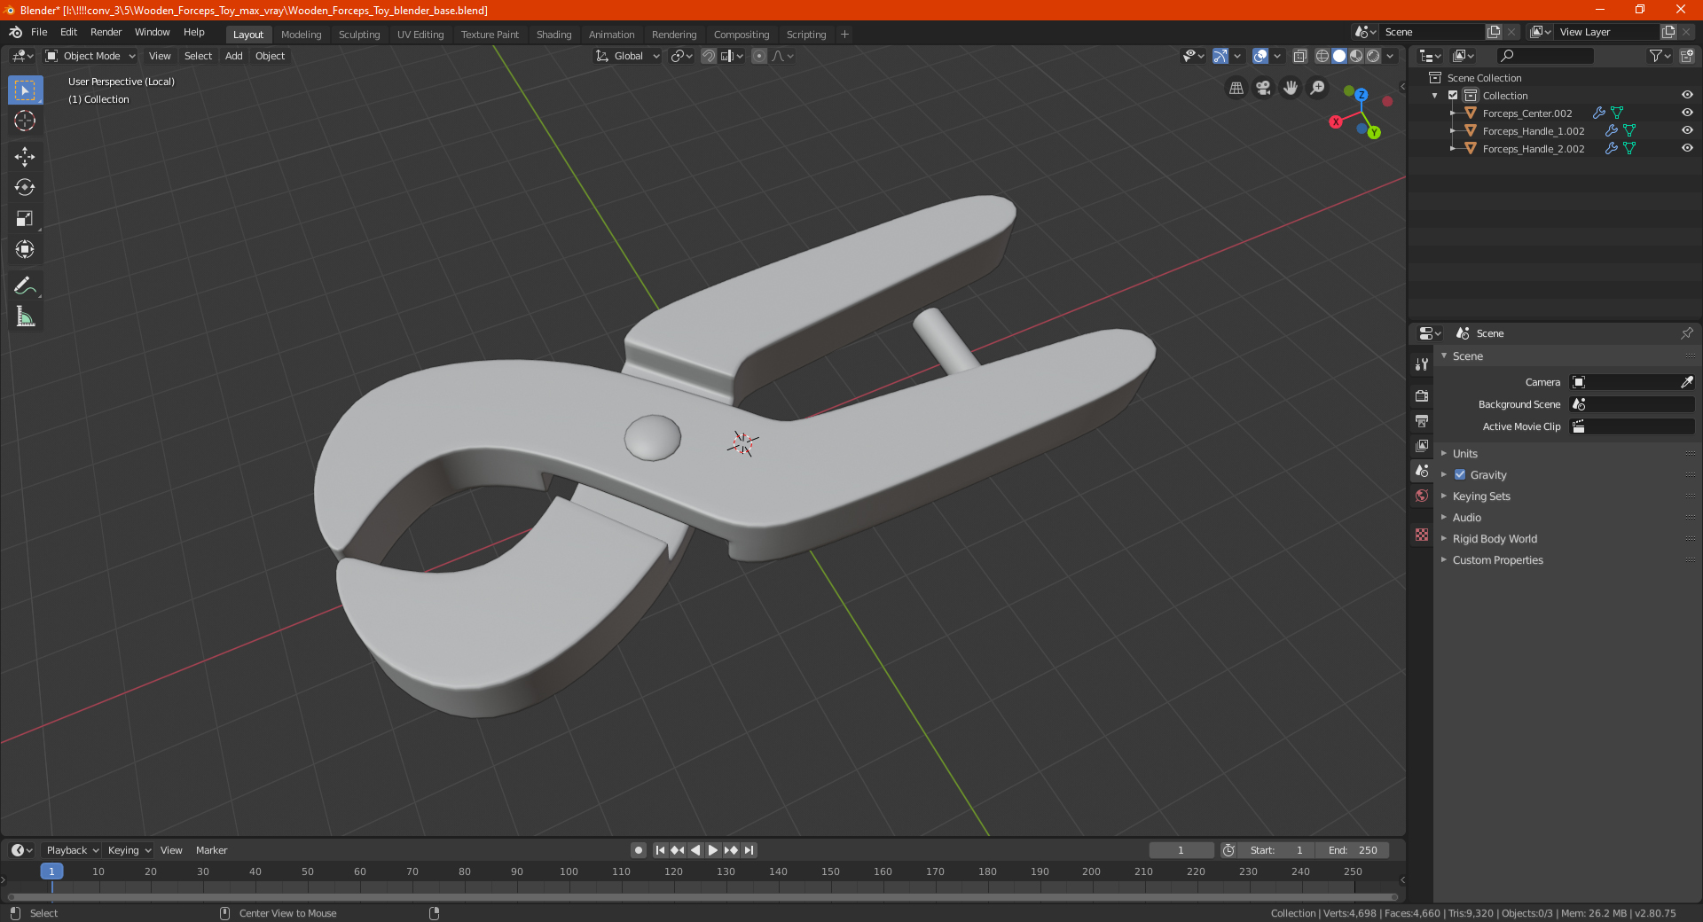This screenshot has height=922, width=1703.
Task: Activate the Rotate tool
Action: tap(25, 187)
